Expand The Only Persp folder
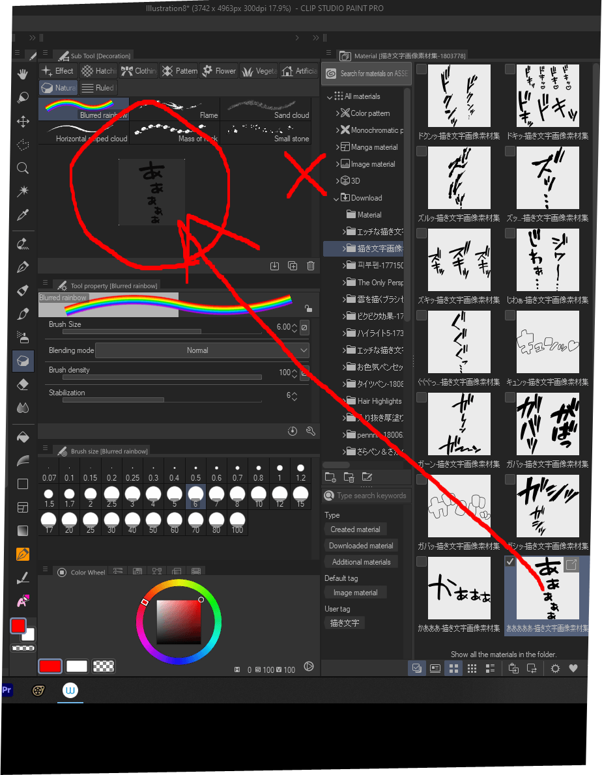Viewport: 602px width, 775px height. [x=344, y=282]
